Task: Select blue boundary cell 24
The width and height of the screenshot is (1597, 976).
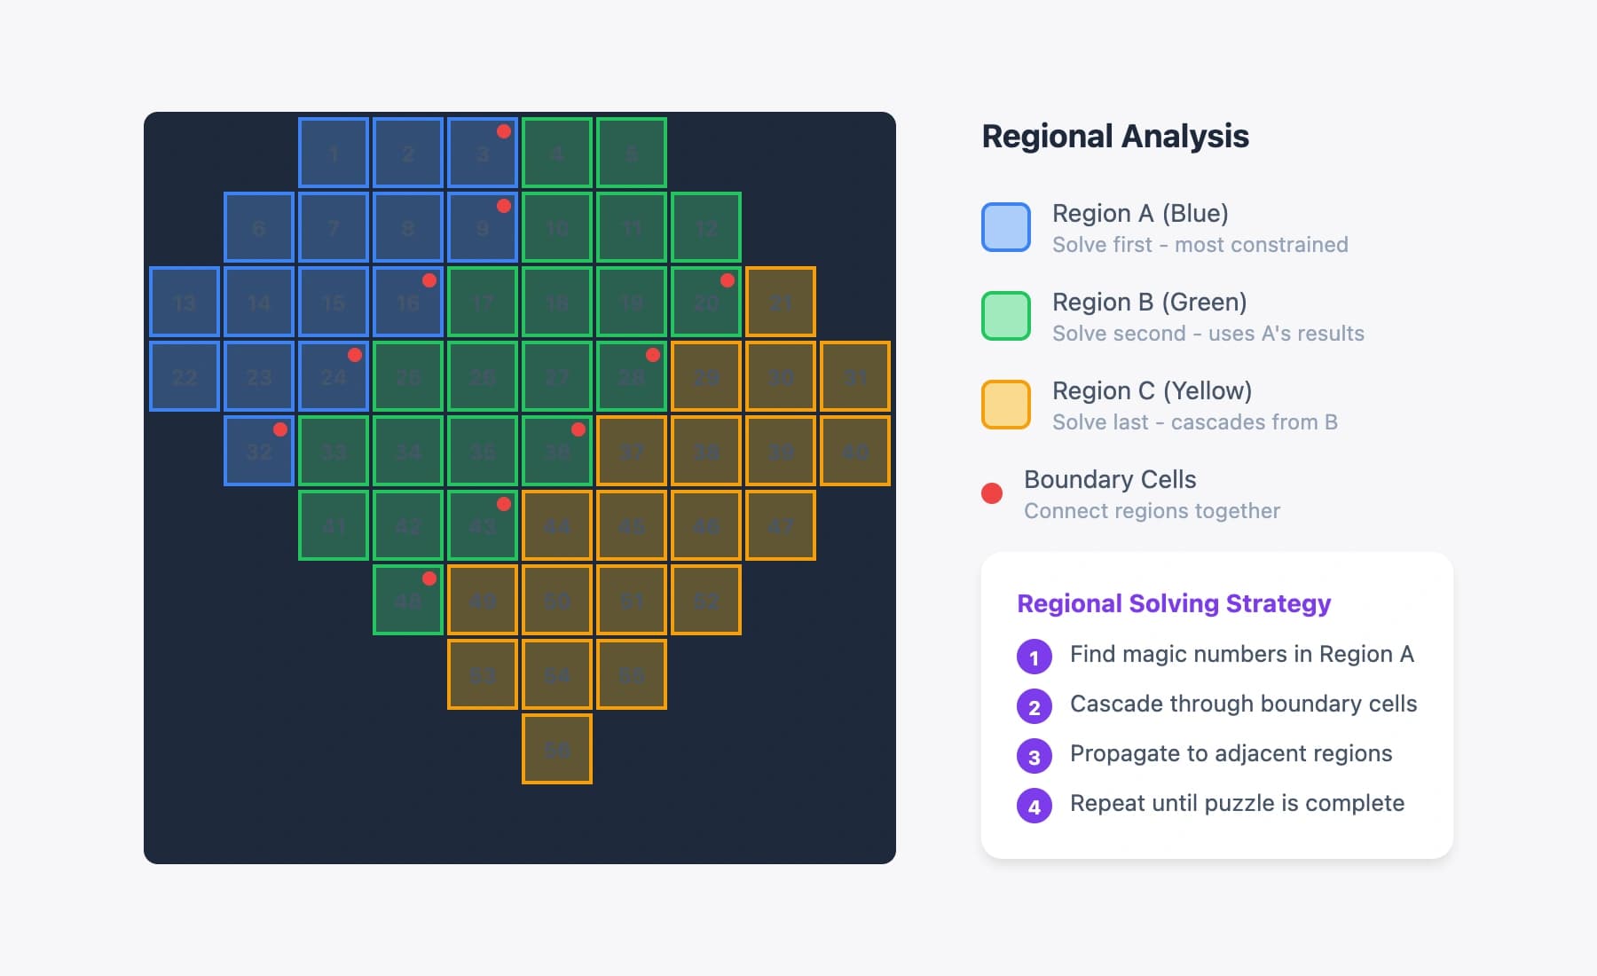Action: [x=334, y=376]
